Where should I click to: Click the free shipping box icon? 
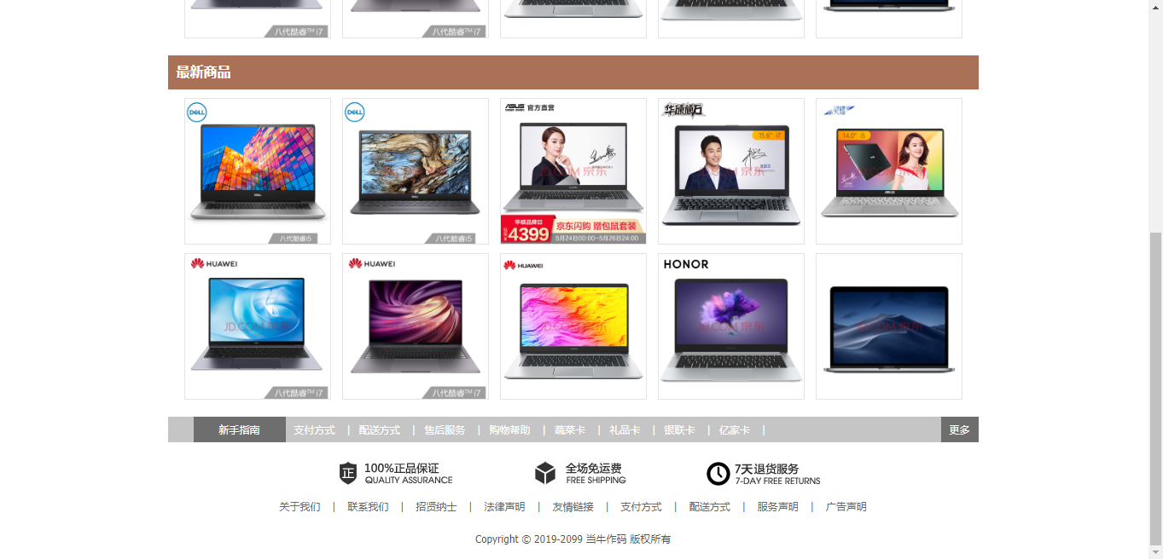(x=545, y=473)
